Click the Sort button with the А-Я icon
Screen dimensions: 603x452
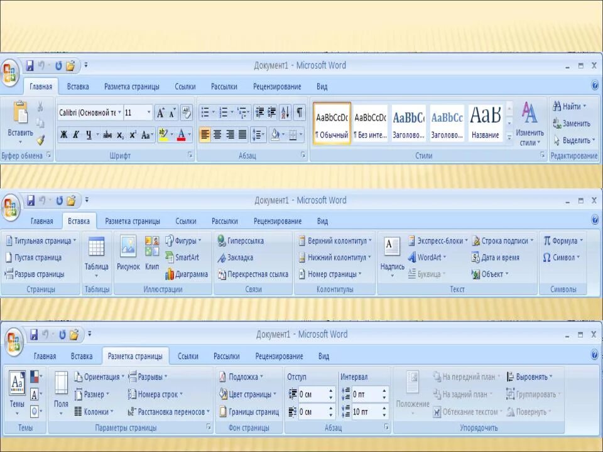pyautogui.click(x=285, y=112)
